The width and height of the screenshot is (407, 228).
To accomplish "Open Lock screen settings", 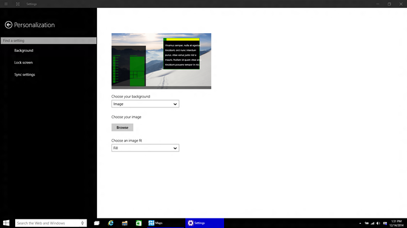I will point(24,63).
